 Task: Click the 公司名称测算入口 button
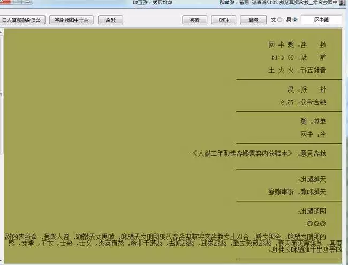21,20
